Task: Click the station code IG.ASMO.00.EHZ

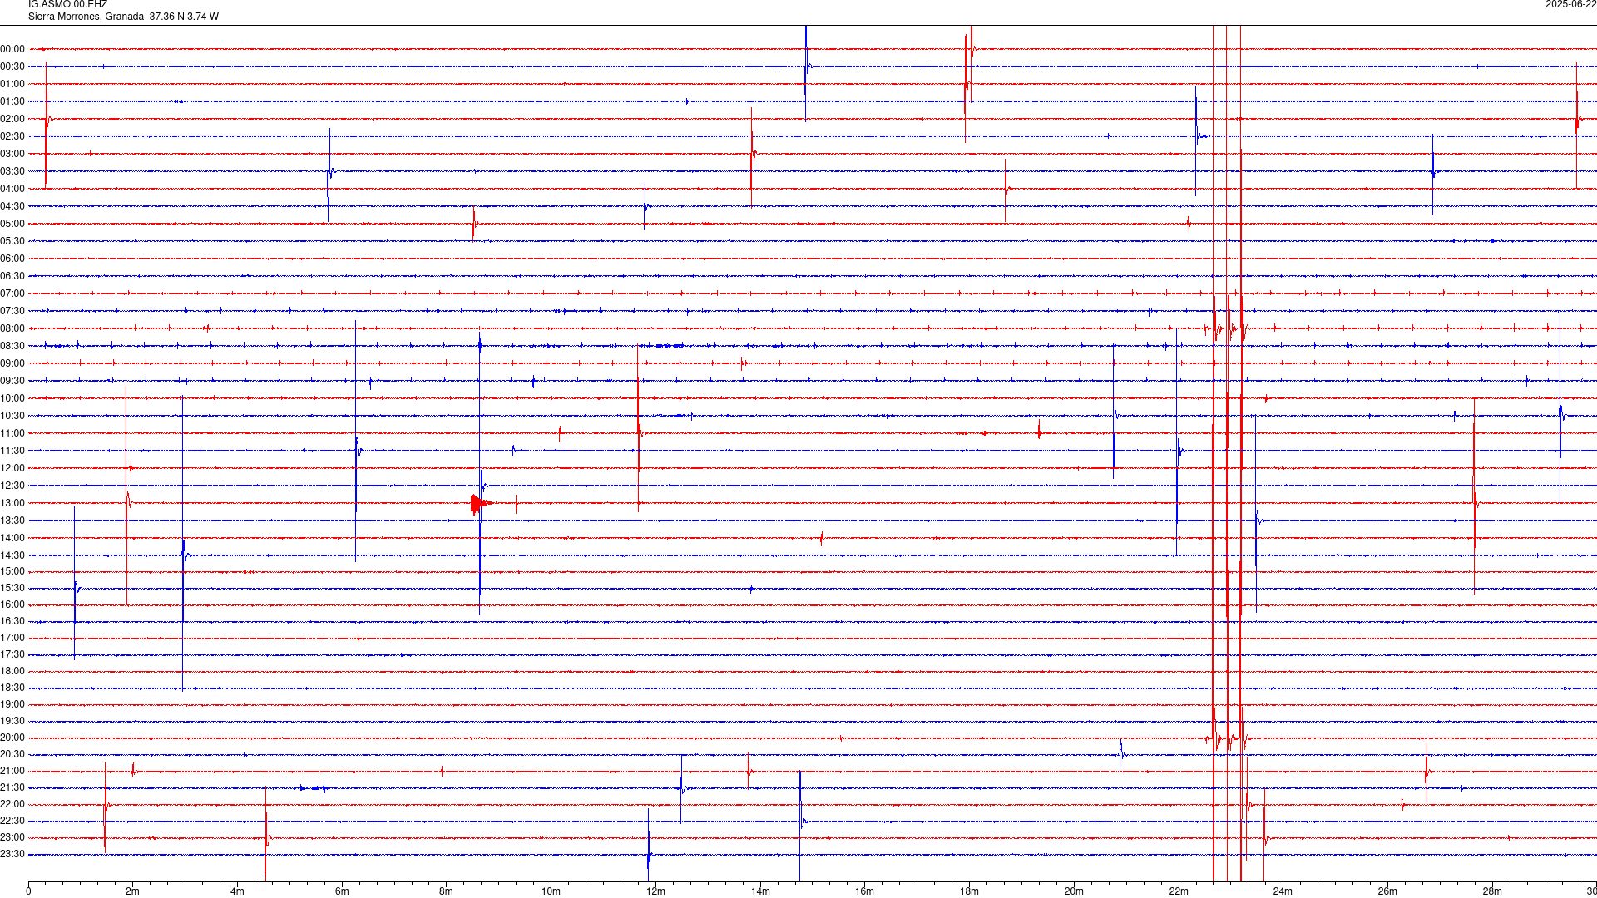Action: [x=67, y=5]
